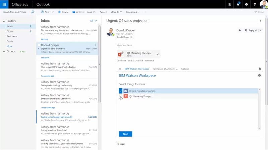This screenshot has height=150, width=268.
Task: Switch to the Collage tab
Action: point(185,69)
